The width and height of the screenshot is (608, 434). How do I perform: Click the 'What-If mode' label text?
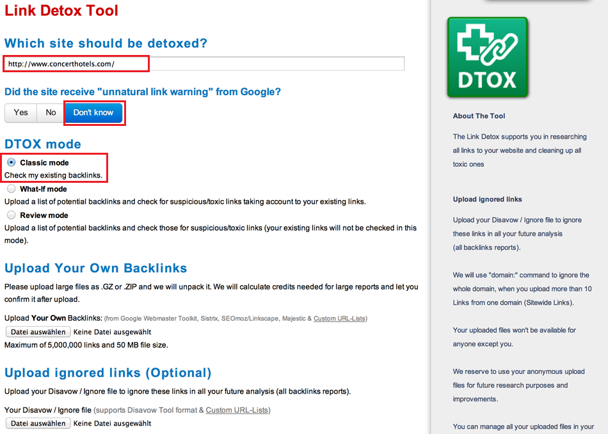(44, 189)
